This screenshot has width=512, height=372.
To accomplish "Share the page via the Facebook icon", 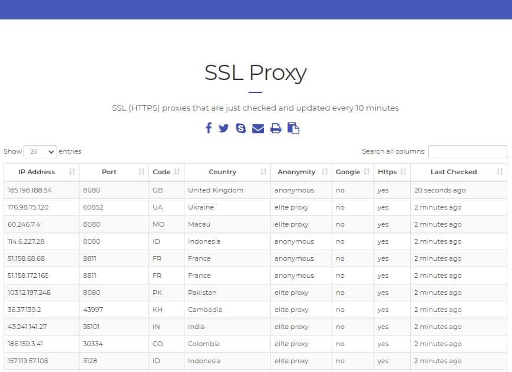I will pos(208,128).
